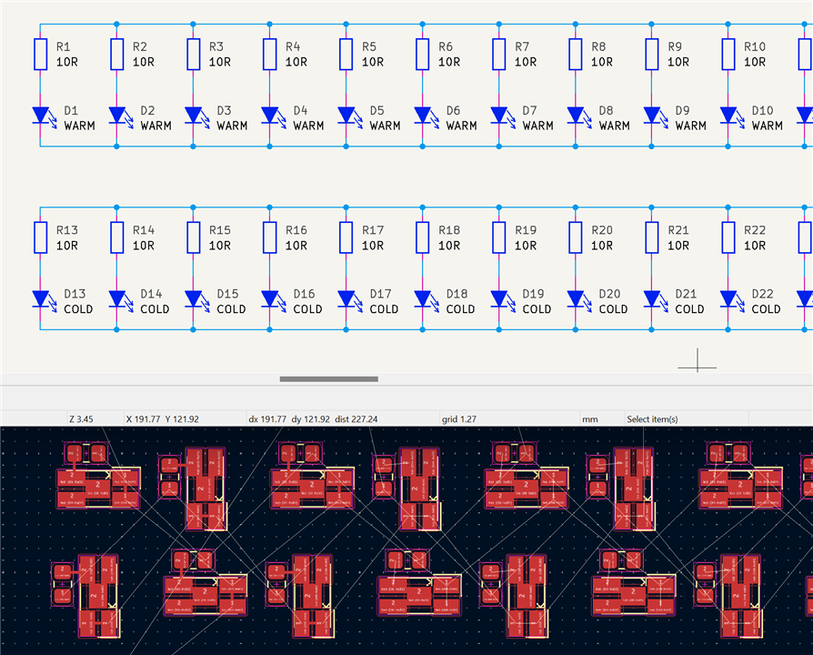Click the 'WARM' value beside D1
The height and width of the screenshot is (655, 813).
[79, 126]
